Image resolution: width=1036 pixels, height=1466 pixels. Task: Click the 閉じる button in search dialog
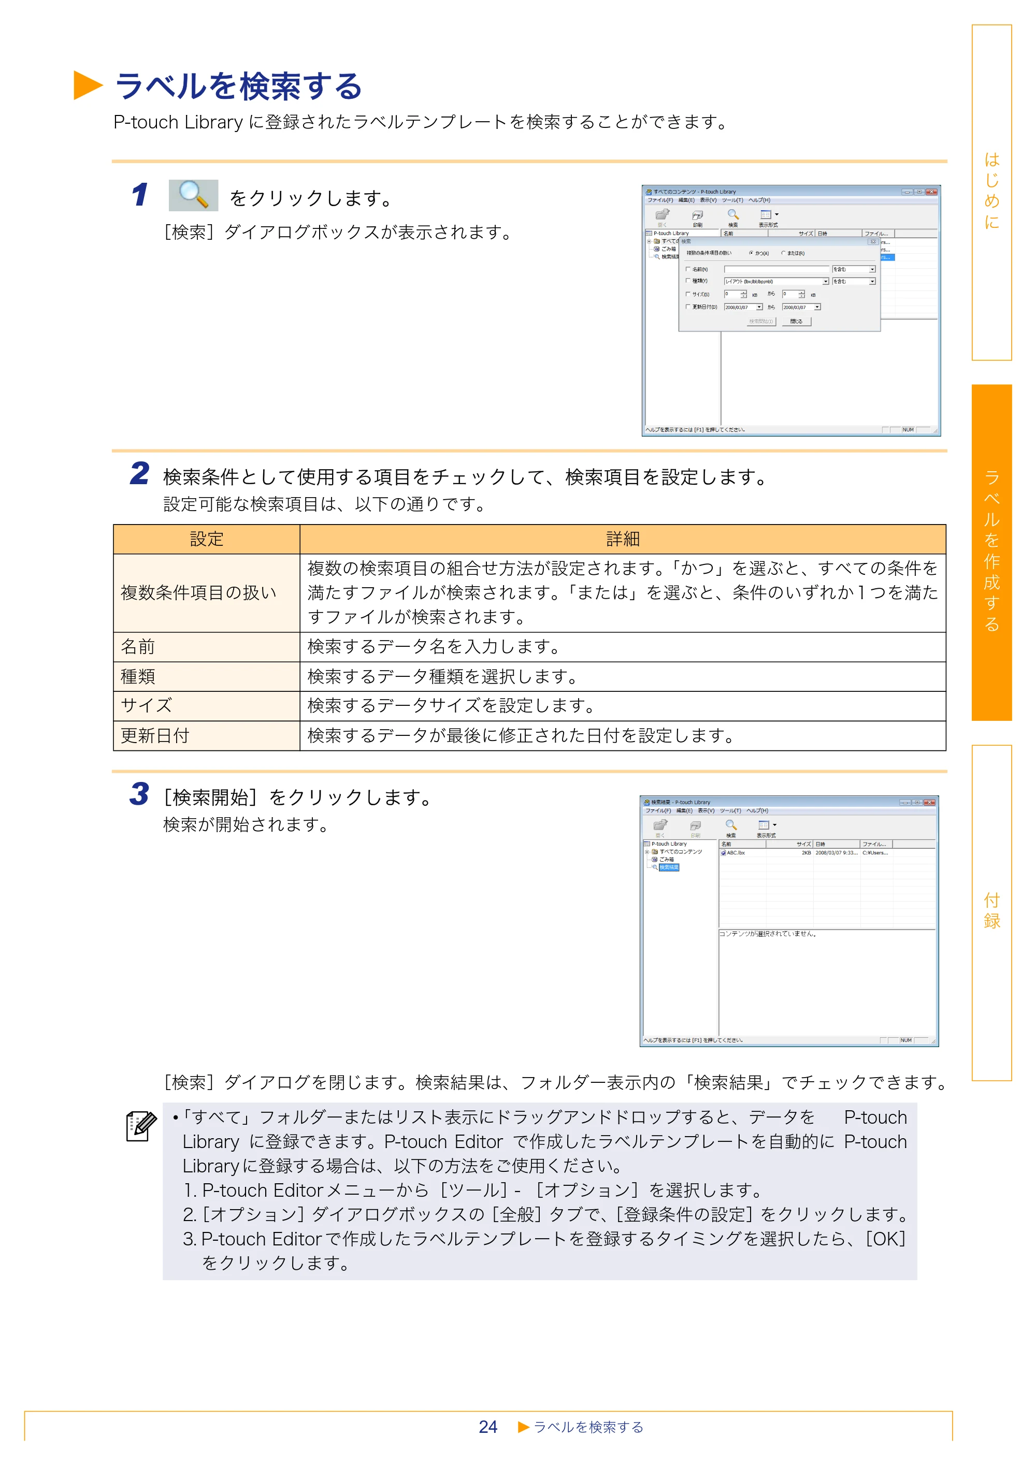797,321
